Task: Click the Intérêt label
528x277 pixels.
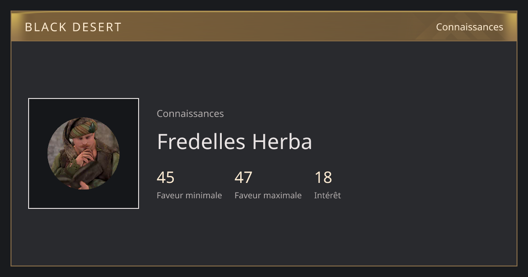Action: coord(327,195)
